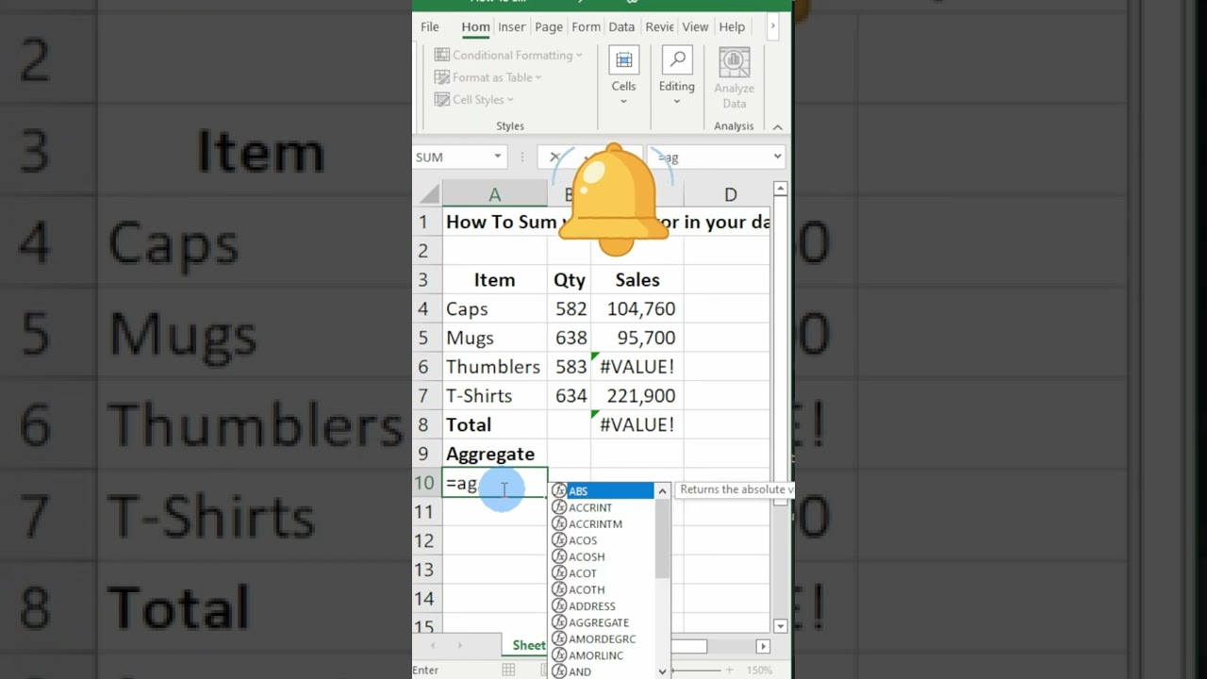The image size is (1207, 679).
Task: Open the Help ribbon tab
Action: pos(732,27)
